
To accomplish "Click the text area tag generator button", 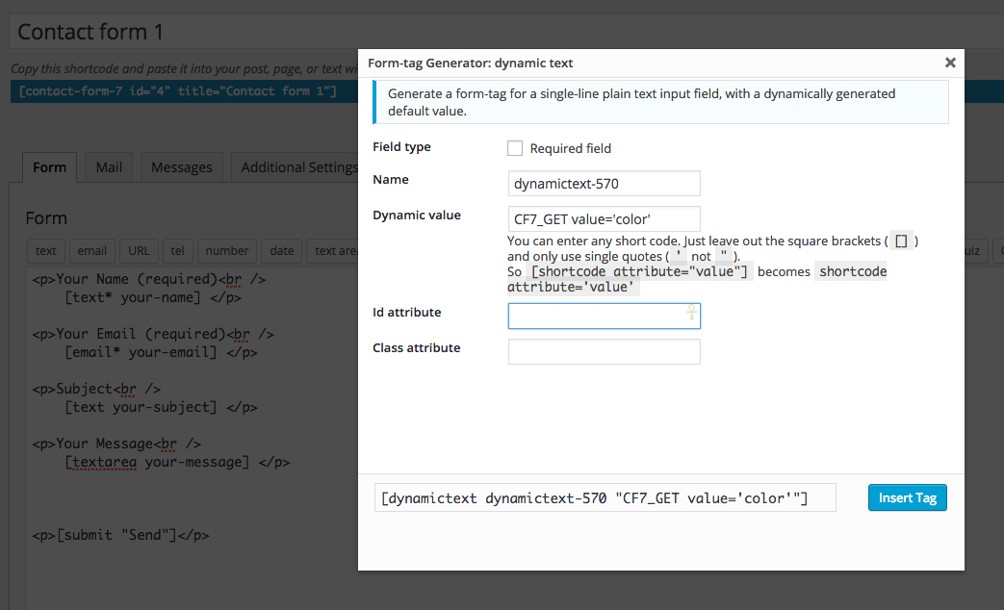I will click(332, 251).
